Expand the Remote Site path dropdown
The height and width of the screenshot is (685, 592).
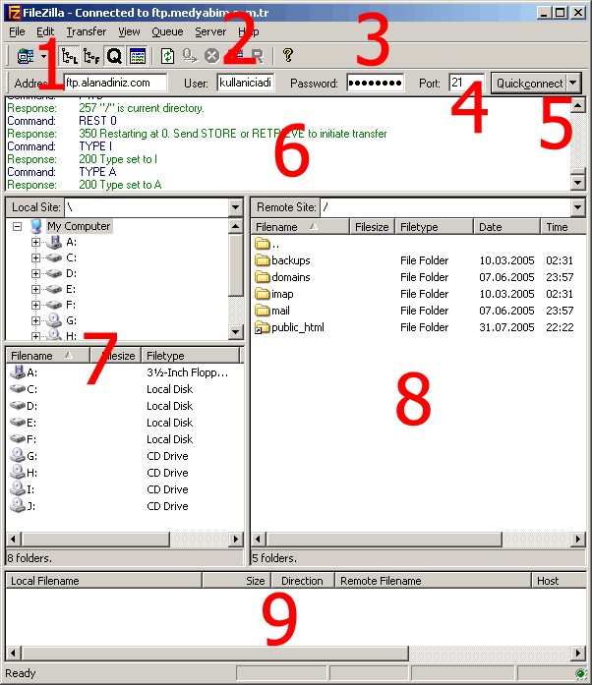[x=576, y=207]
